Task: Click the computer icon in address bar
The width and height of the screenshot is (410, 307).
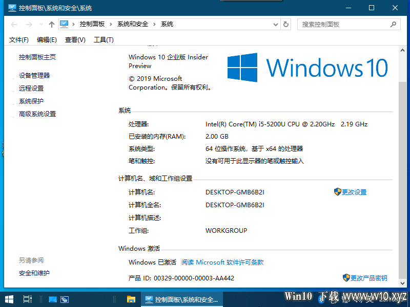Action: [64, 24]
